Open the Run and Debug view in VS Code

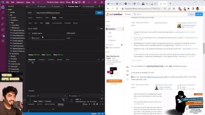[x=3, y=24]
